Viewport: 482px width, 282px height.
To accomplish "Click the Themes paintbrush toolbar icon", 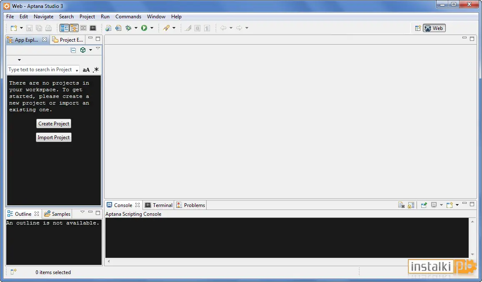I will click(166, 28).
